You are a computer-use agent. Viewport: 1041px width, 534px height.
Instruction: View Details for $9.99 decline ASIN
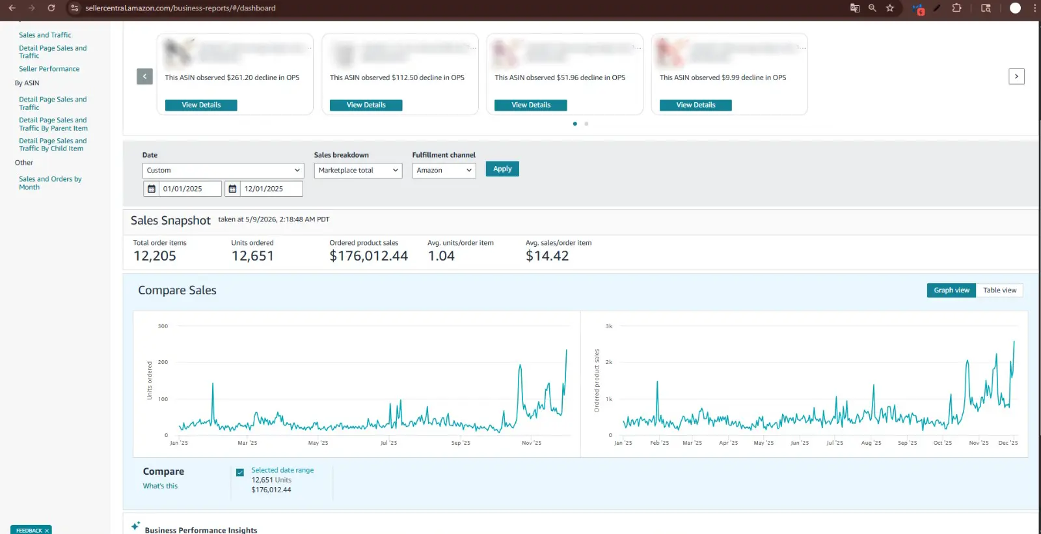(x=696, y=105)
